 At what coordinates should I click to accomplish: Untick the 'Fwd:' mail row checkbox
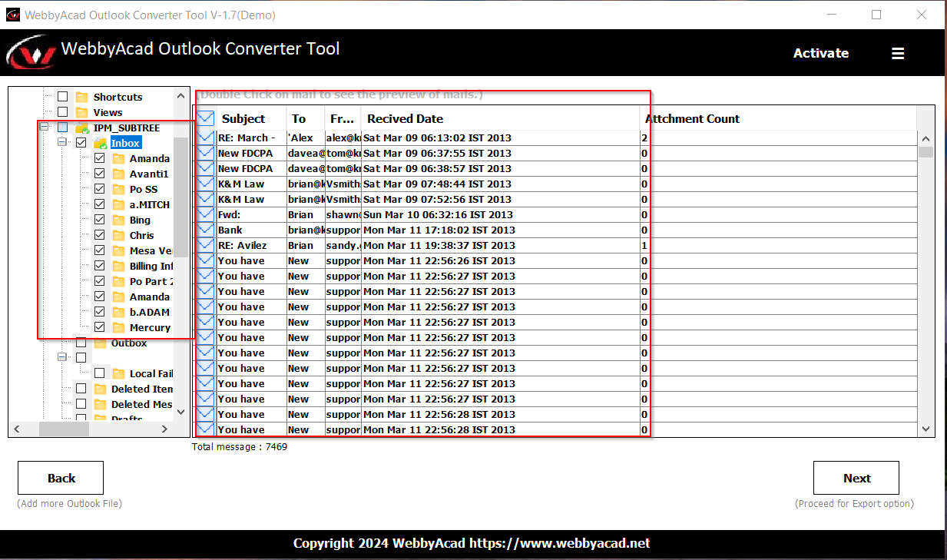pyautogui.click(x=206, y=214)
